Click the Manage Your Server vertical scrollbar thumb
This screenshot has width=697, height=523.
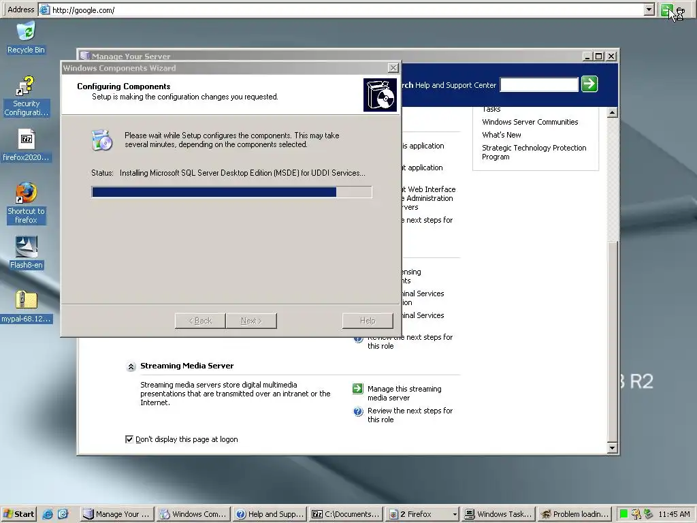click(613, 342)
